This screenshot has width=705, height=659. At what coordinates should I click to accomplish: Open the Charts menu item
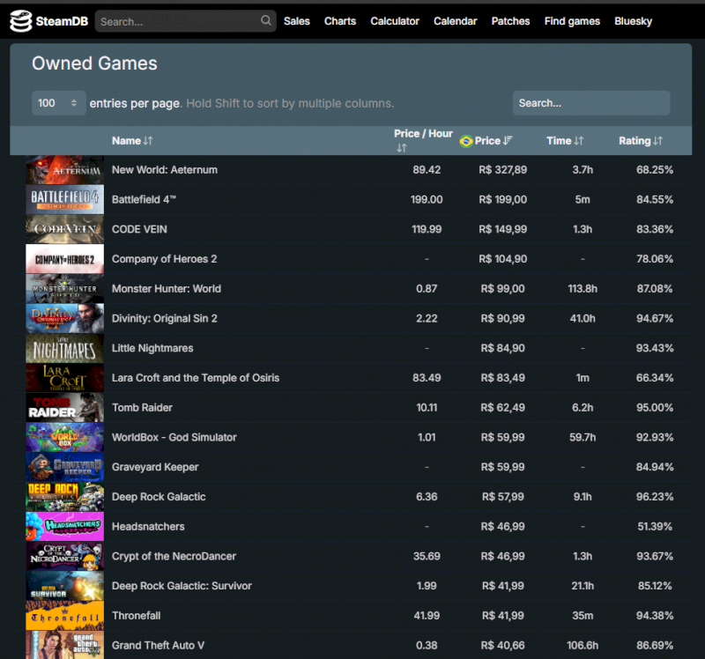click(x=340, y=21)
